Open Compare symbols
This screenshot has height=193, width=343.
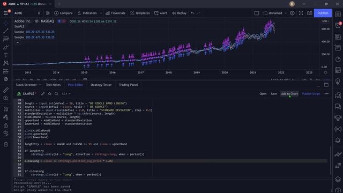63,13
